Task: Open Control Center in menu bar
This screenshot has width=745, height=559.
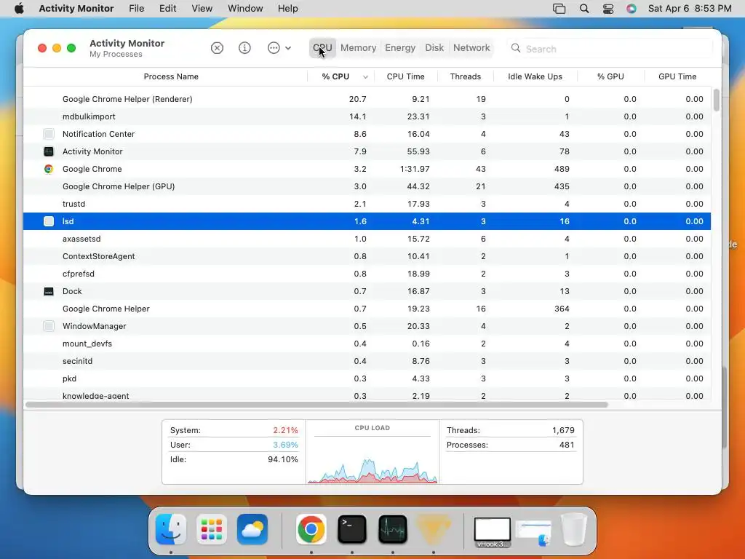Action: (608, 9)
